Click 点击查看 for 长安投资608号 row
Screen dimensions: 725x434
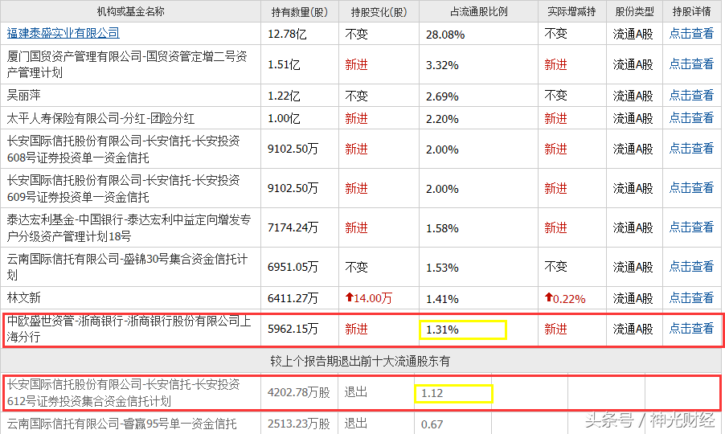(691, 149)
